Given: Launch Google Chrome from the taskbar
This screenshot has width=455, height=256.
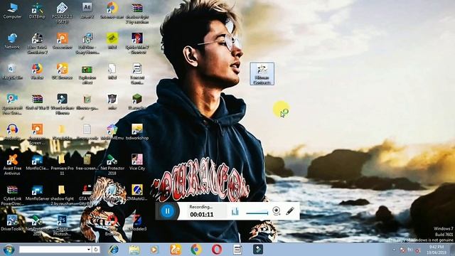Looking at the screenshot, I should [x=196, y=250].
